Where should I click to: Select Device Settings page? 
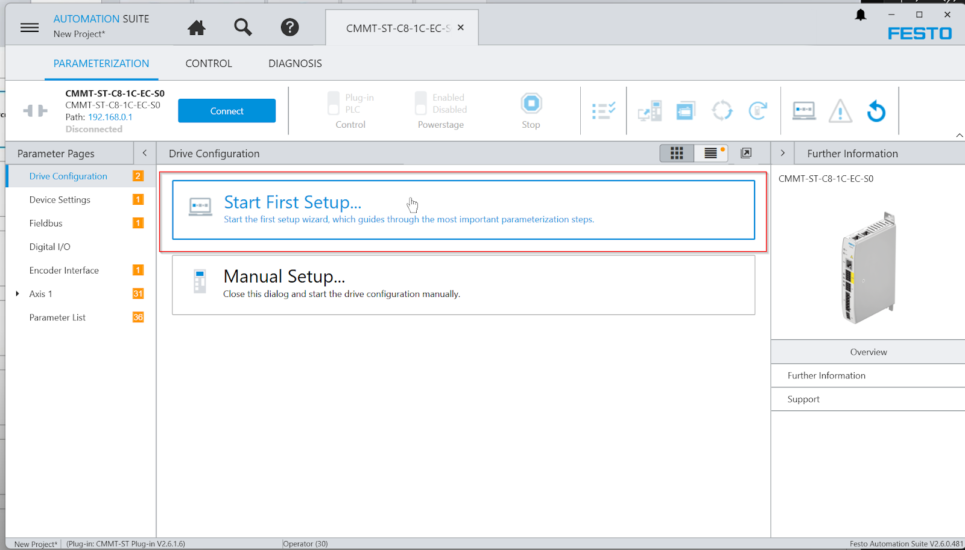click(x=60, y=199)
